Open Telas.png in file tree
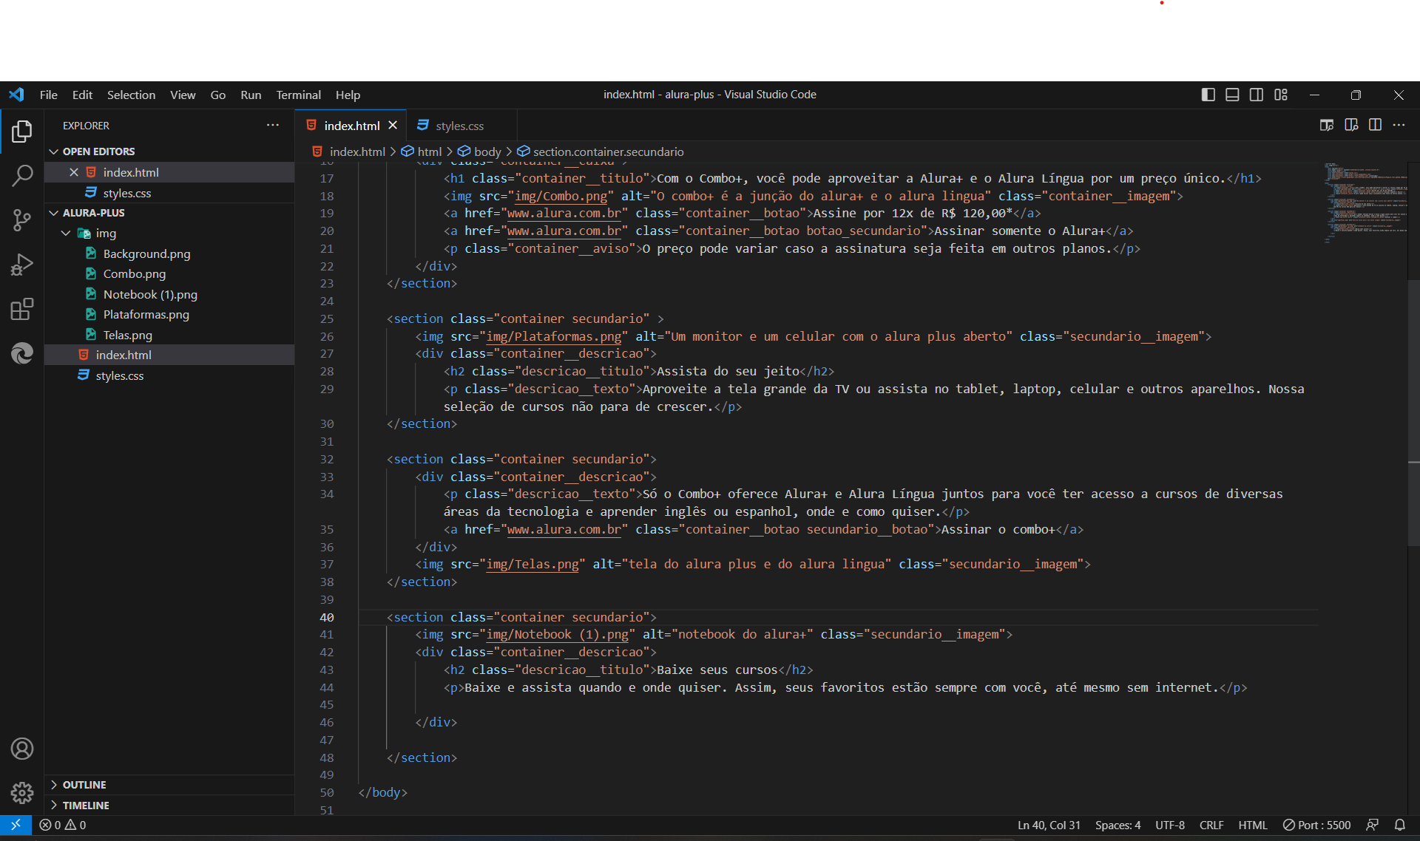The height and width of the screenshot is (841, 1420). 127,335
